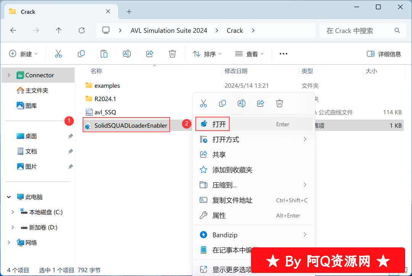412x276 pixels.
Task: Unpin 图片 using its pin icon
Action: 71,167
